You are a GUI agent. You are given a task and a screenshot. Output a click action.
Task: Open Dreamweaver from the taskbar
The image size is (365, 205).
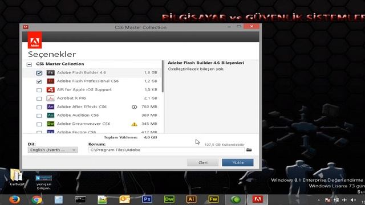(x=169, y=199)
